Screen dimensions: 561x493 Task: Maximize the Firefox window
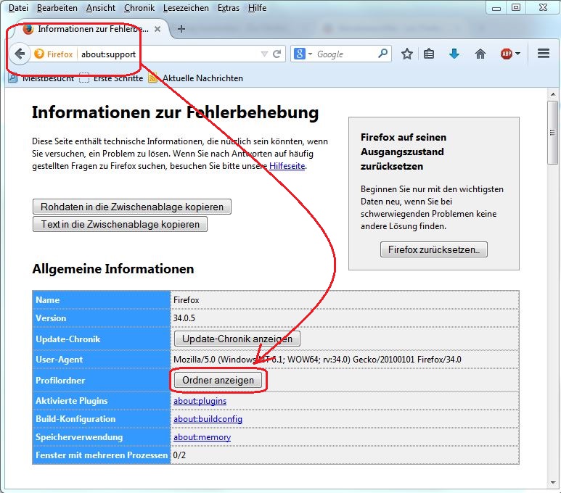point(516,7)
